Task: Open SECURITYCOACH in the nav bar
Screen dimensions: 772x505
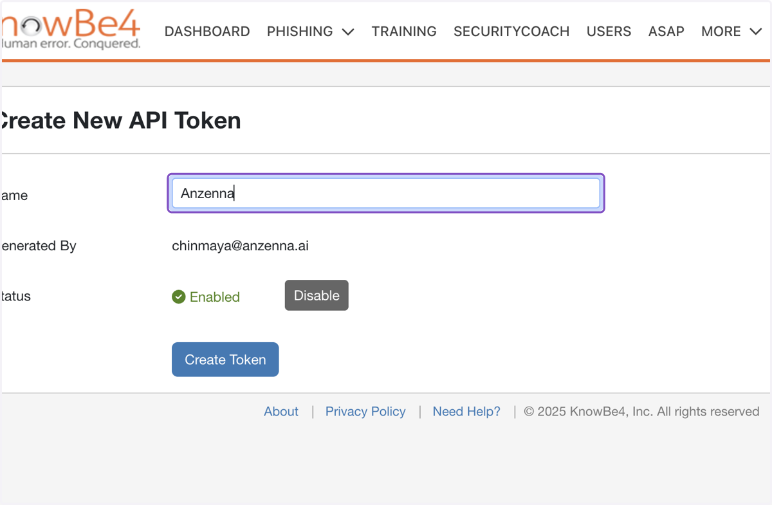Action: [x=511, y=32]
